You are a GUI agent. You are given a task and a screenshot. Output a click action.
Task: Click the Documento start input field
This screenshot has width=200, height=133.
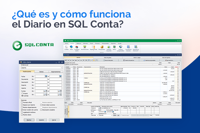click(40, 80)
